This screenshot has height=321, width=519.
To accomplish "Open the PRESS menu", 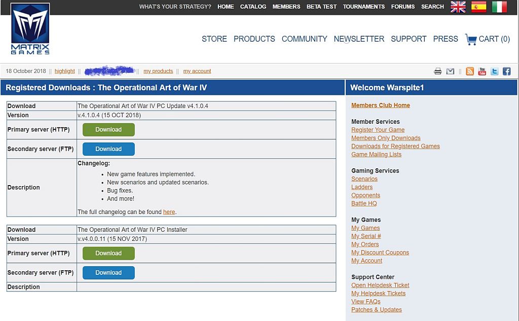I will point(446,39).
